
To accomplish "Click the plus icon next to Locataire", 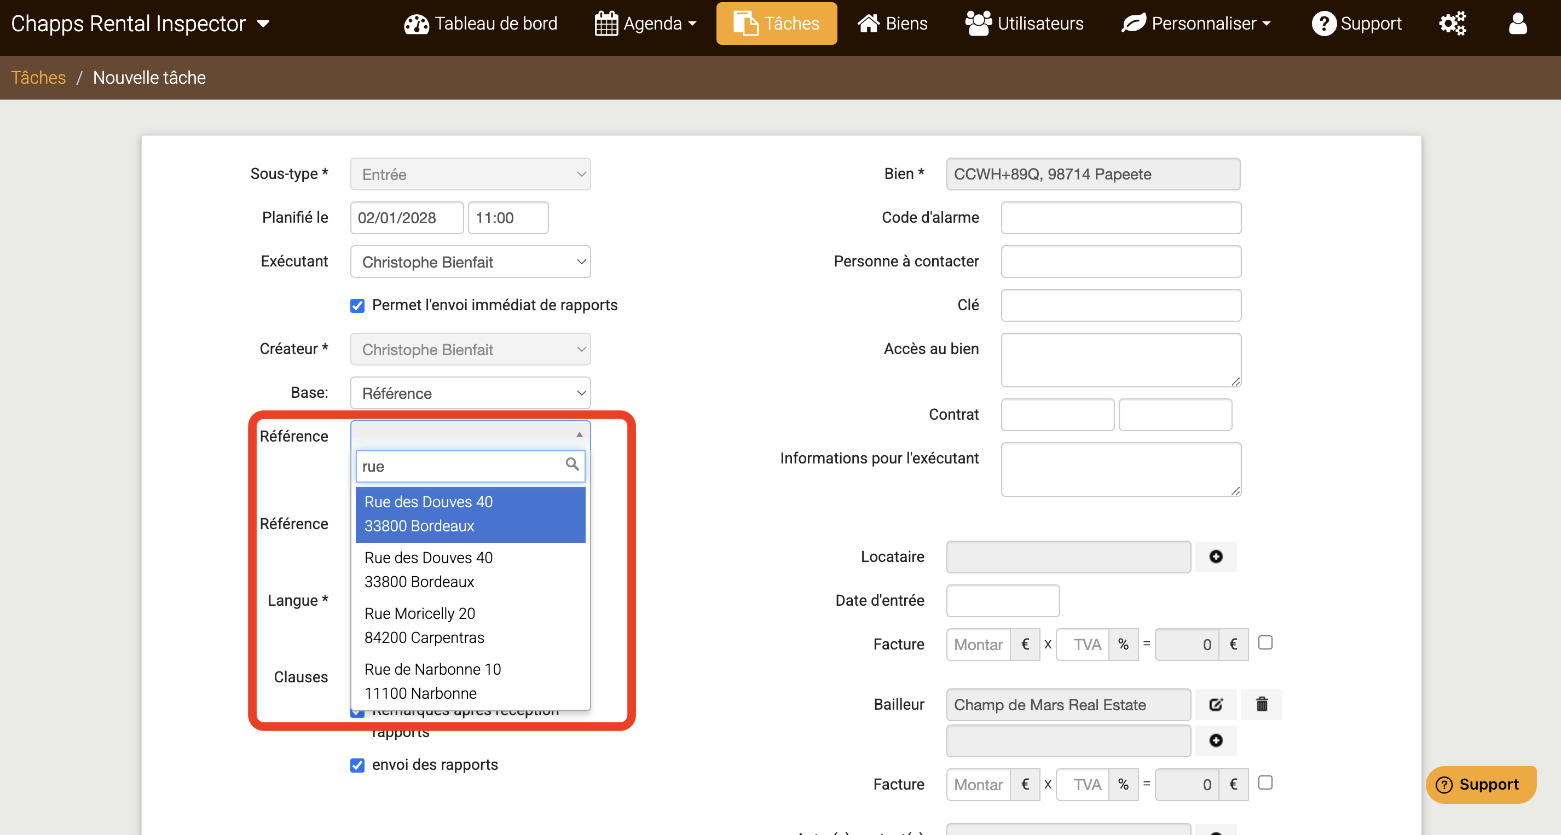I will tap(1215, 556).
